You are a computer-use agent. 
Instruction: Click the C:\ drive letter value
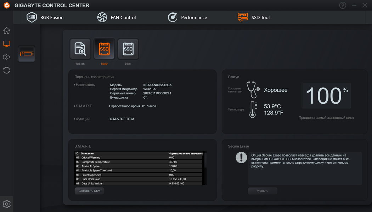(x=145, y=98)
